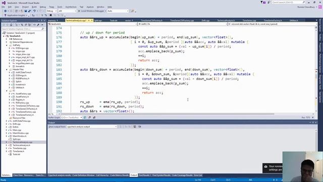Select MainWindow.cpp in Solution Explorer
323x182 pixels.
[20, 133]
